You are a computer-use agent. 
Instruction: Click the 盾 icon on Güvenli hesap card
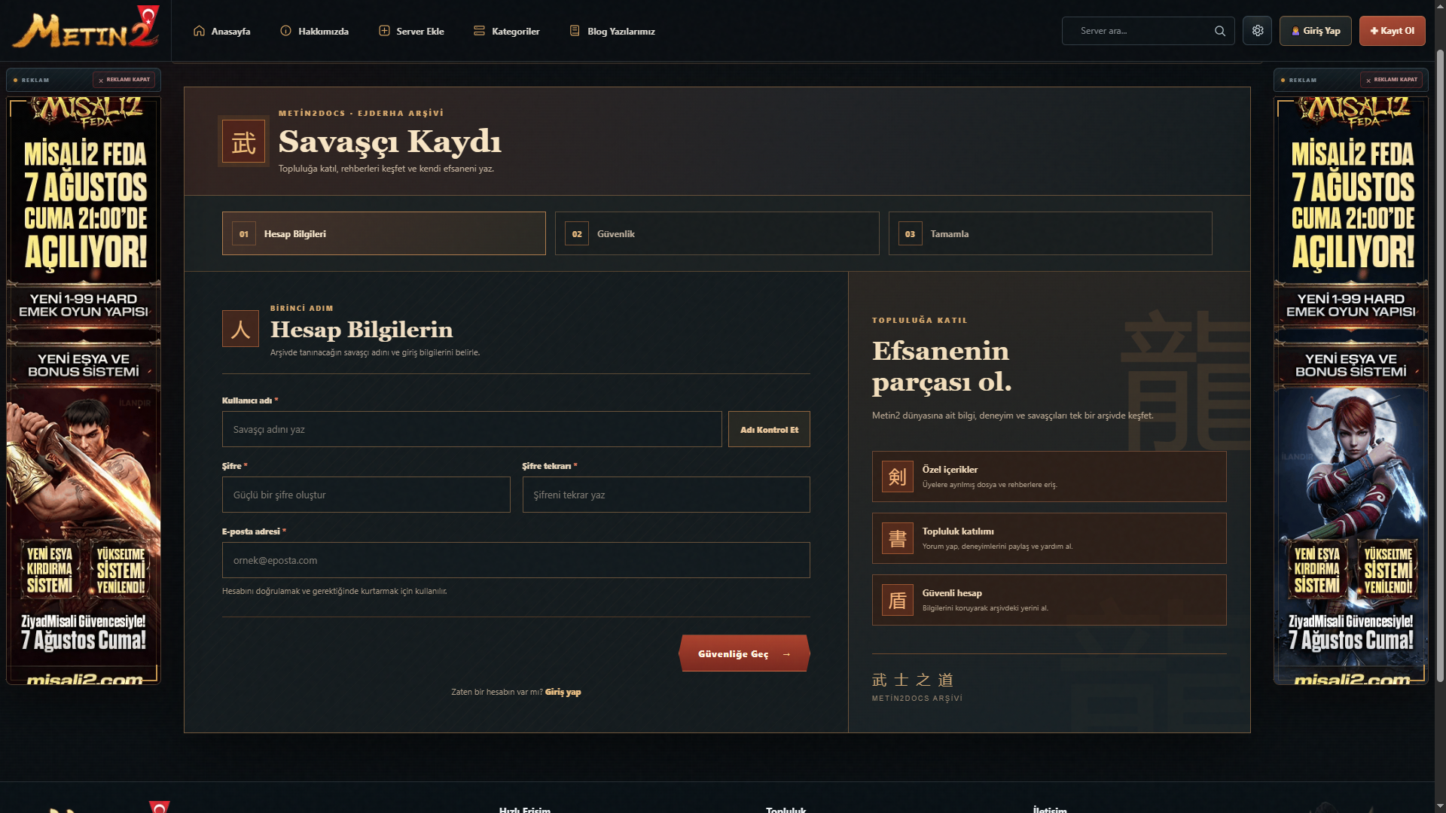898,600
